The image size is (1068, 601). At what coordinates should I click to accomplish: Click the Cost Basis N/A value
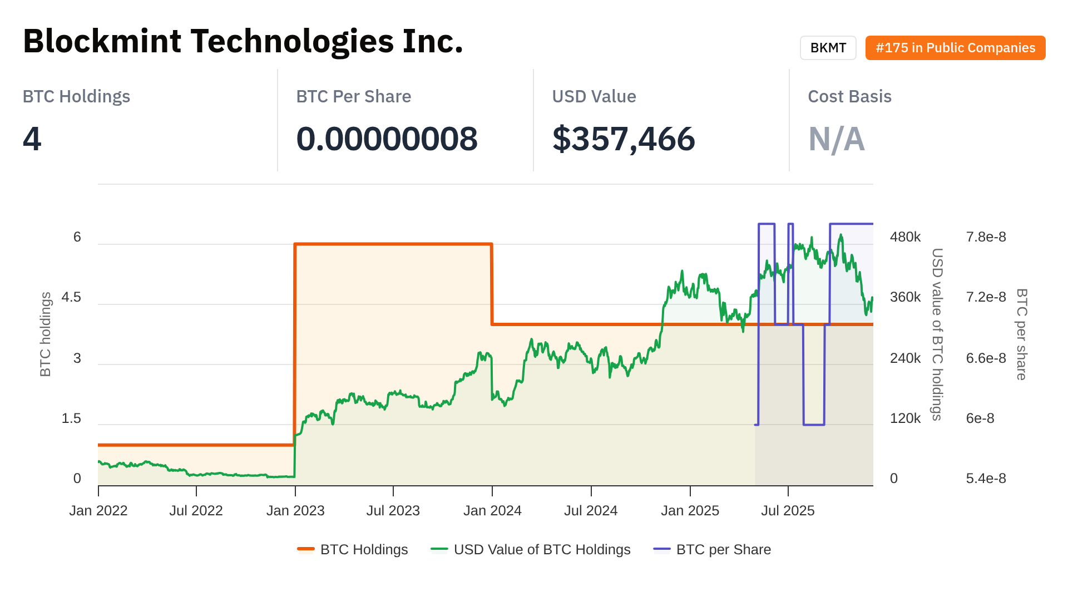coord(836,139)
